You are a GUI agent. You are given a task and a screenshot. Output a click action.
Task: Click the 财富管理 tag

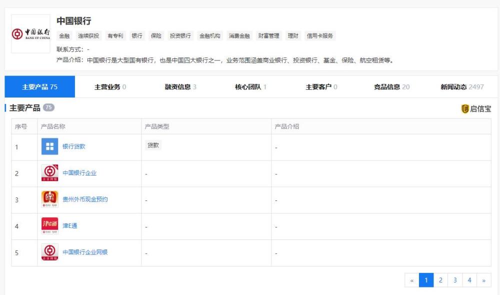coord(269,35)
